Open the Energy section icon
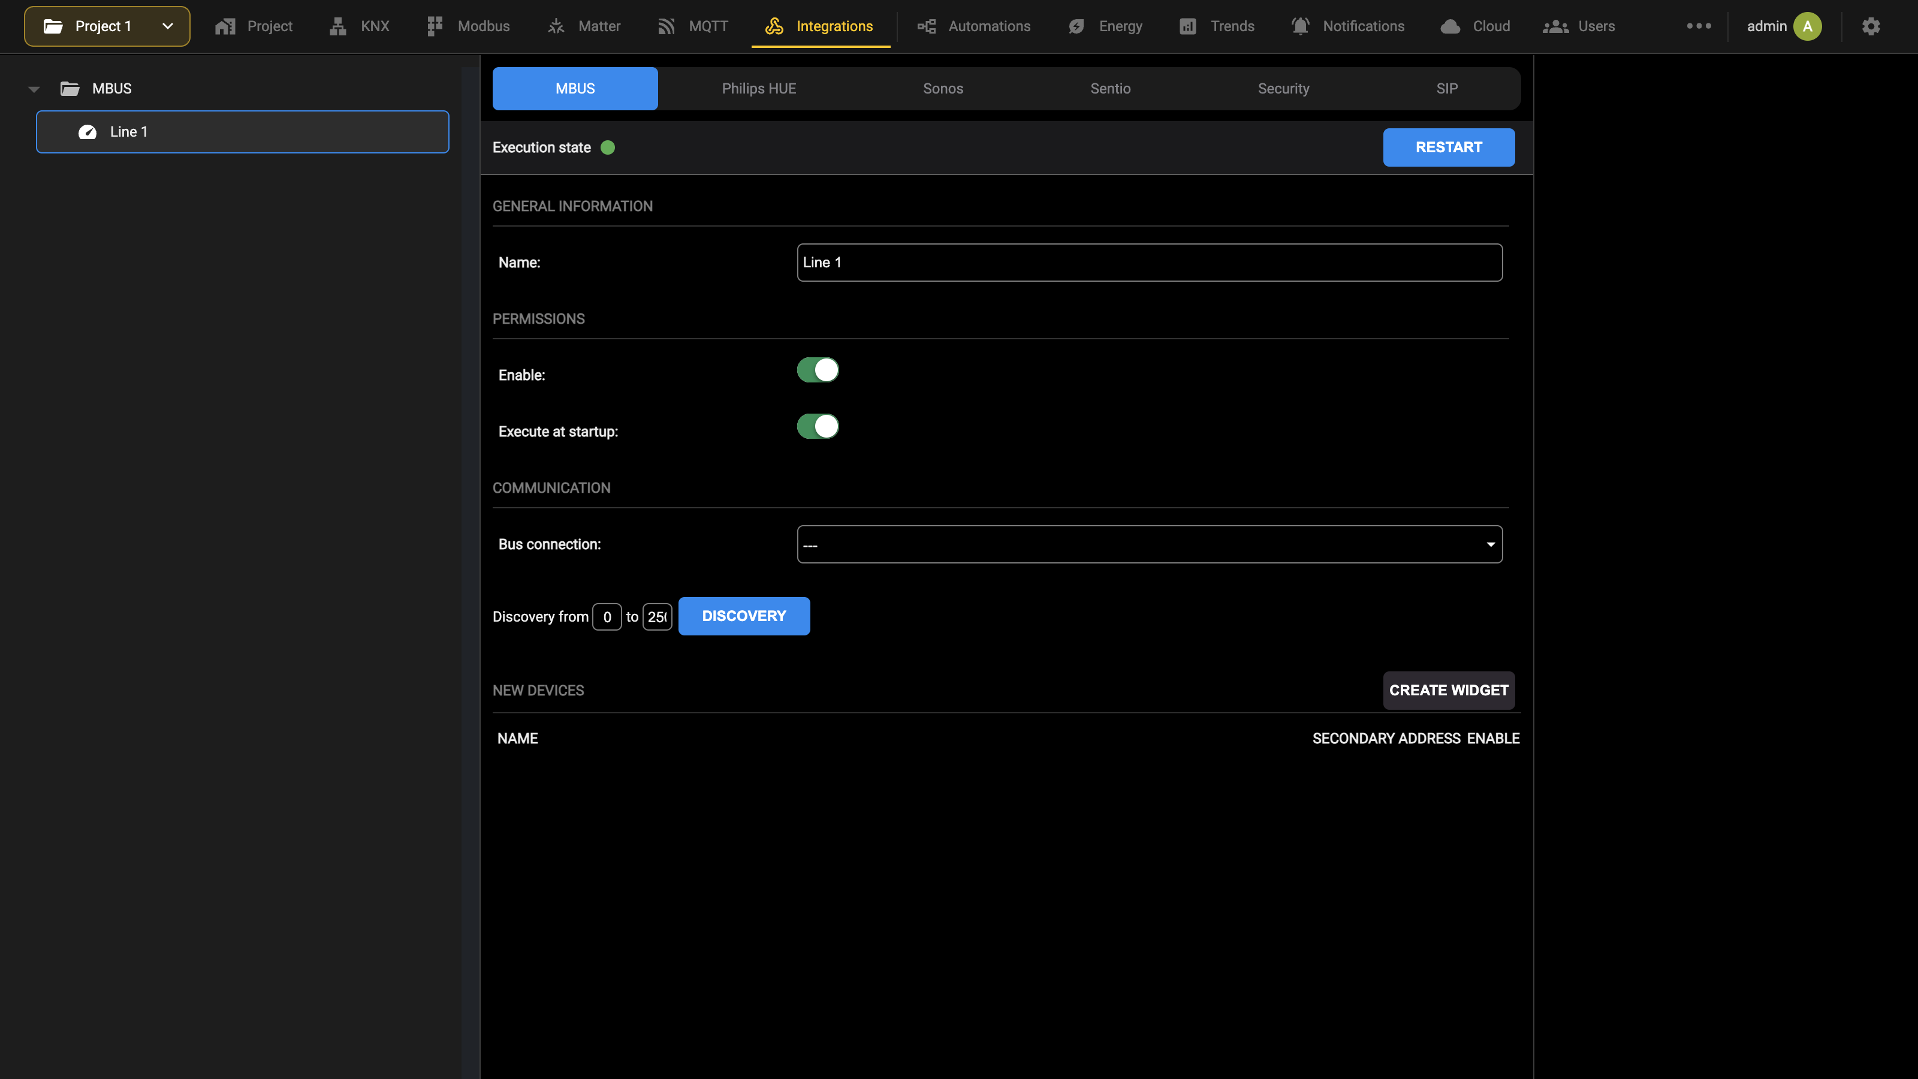 click(x=1076, y=27)
